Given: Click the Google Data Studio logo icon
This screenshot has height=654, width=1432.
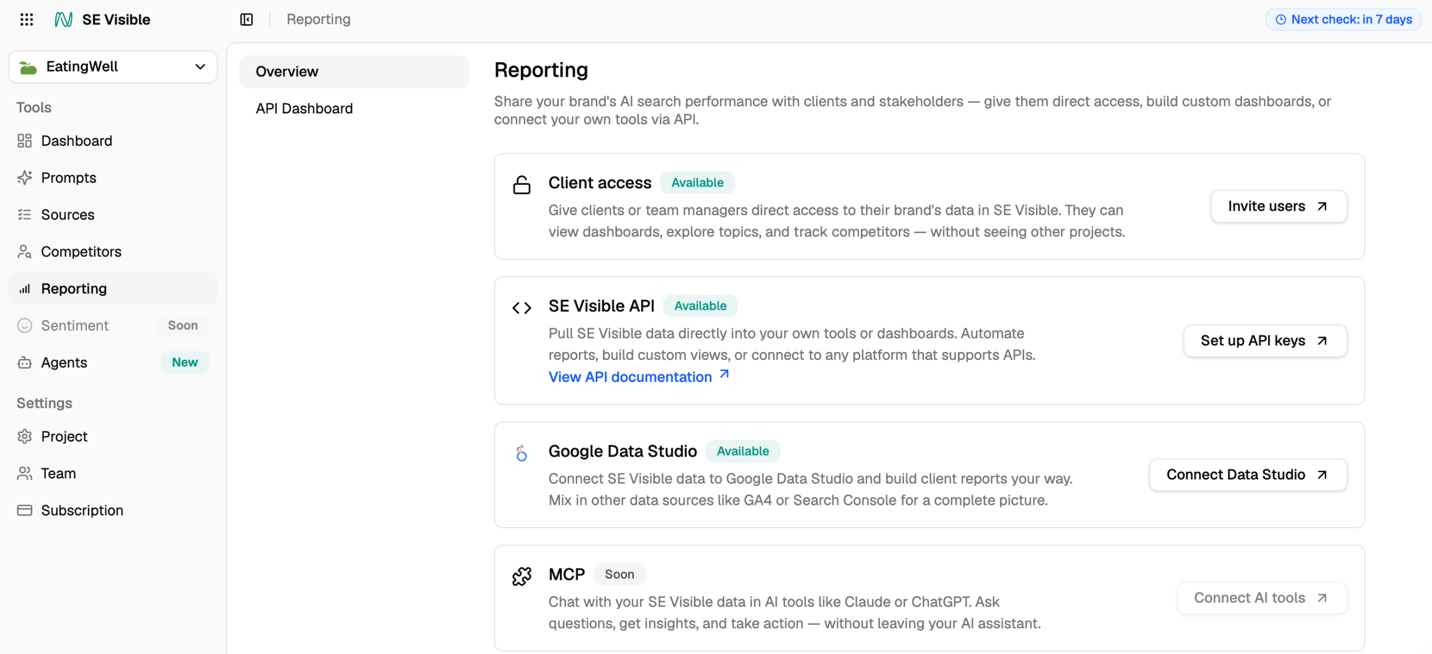Looking at the screenshot, I should pyautogui.click(x=521, y=453).
